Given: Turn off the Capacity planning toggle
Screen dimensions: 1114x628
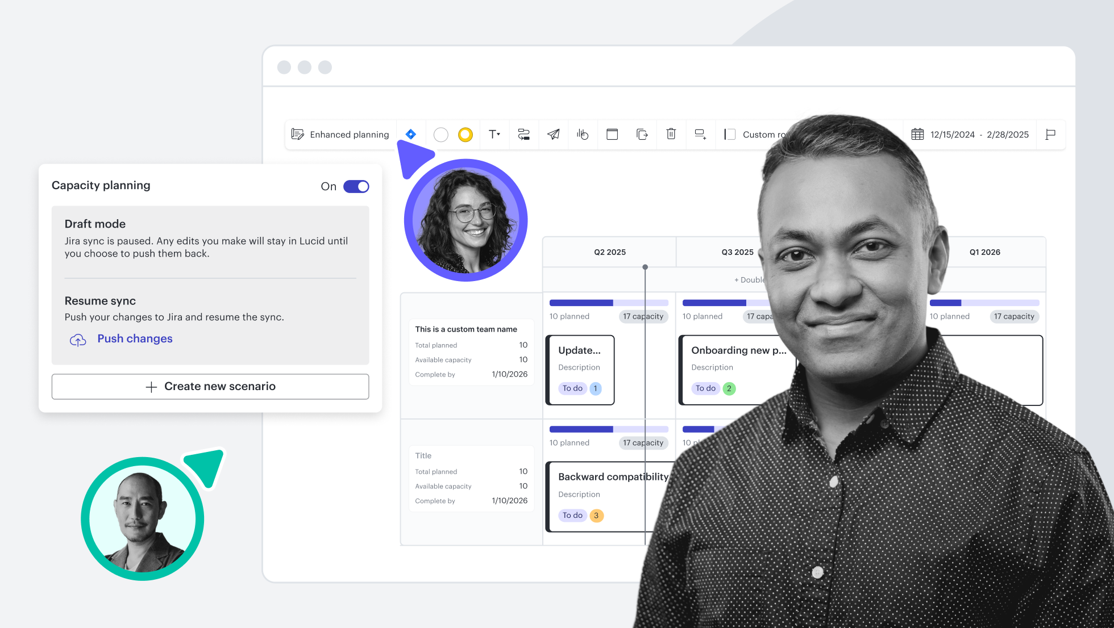Looking at the screenshot, I should 356,186.
